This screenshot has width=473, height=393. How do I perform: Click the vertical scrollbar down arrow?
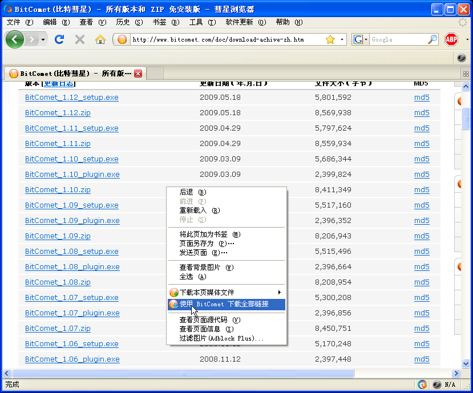(465, 363)
